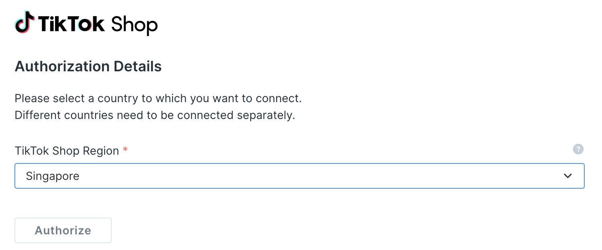602x250 pixels.
Task: Click the "Please select a country" instruction line
Action: tap(158, 98)
